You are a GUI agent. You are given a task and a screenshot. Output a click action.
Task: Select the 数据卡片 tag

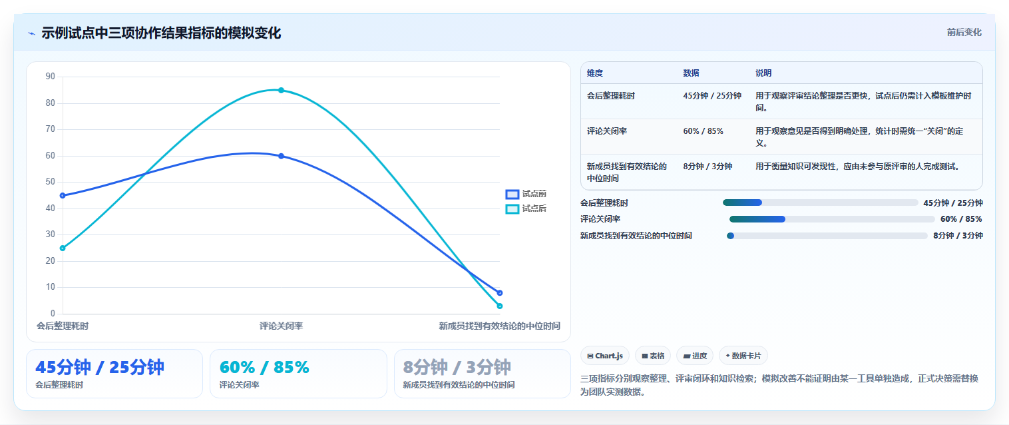tap(743, 356)
